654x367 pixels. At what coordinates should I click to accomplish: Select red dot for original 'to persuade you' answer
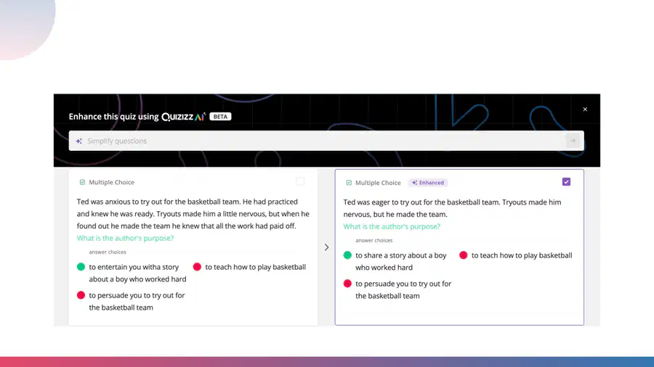(81, 295)
